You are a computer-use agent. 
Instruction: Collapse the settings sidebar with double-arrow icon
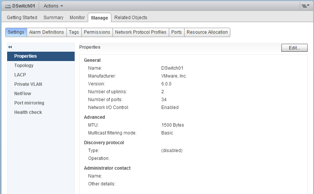tap(10, 47)
